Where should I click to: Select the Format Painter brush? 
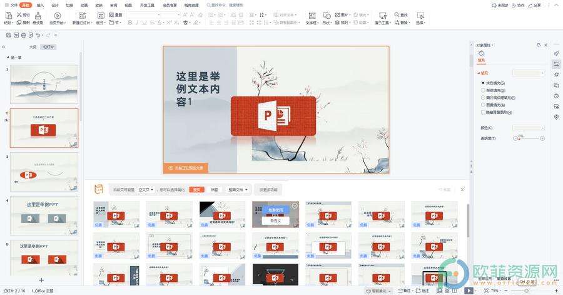pos(38,16)
